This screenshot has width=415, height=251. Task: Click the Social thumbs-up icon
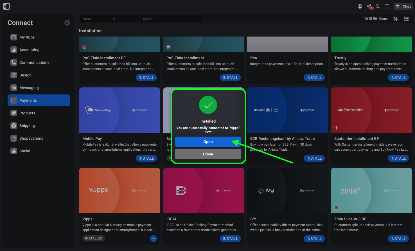pyautogui.click(x=14, y=151)
